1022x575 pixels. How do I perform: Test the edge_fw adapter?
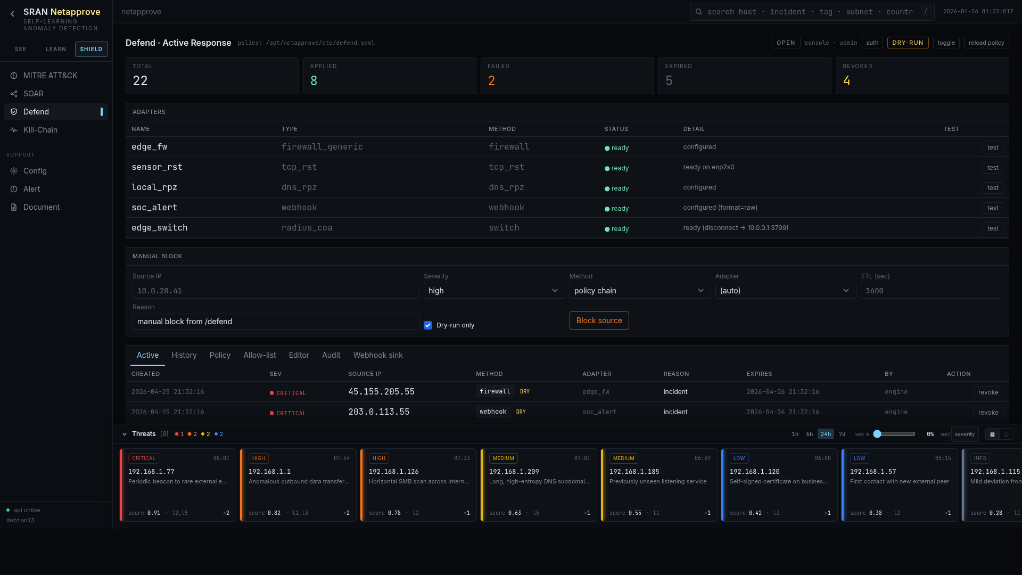[x=993, y=147]
